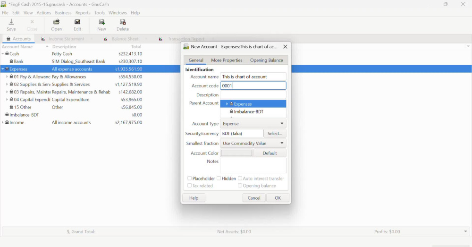Click the Transaction Report tab icon

(x=161, y=39)
